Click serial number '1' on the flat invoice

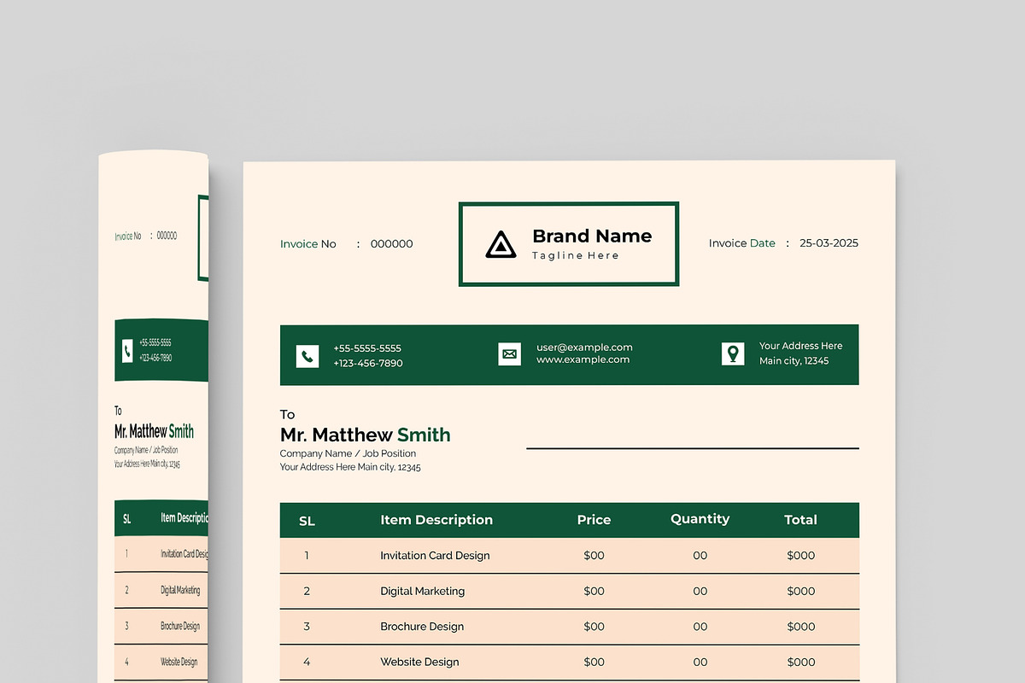[x=307, y=556]
